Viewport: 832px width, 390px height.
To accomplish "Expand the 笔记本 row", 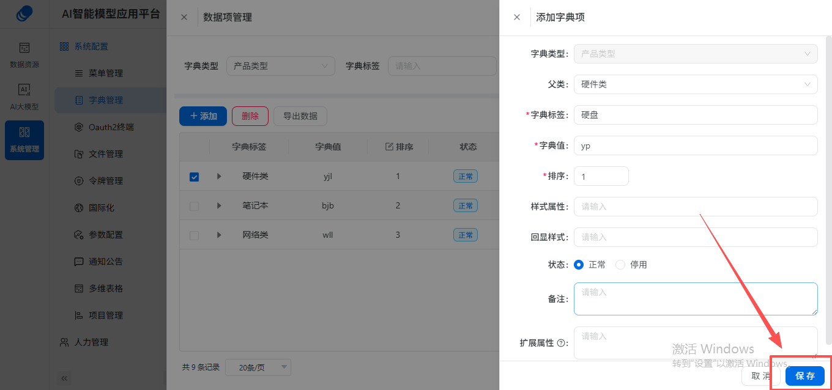I will 219,206.
